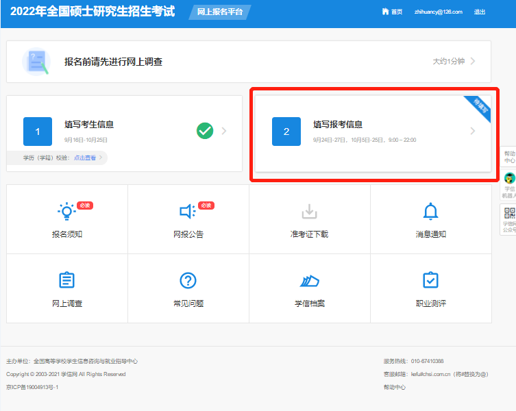This screenshot has width=516, height=411.
Task: Open 消息通知 bell icon
Action: tap(430, 212)
